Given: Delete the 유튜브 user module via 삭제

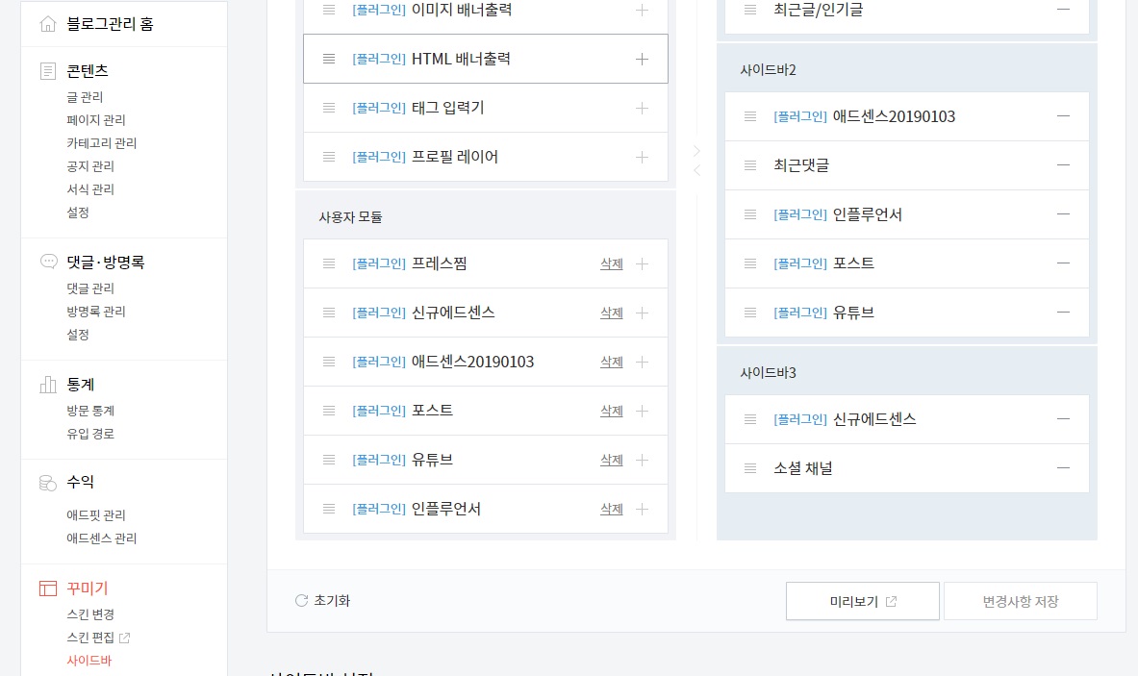Looking at the screenshot, I should point(611,460).
